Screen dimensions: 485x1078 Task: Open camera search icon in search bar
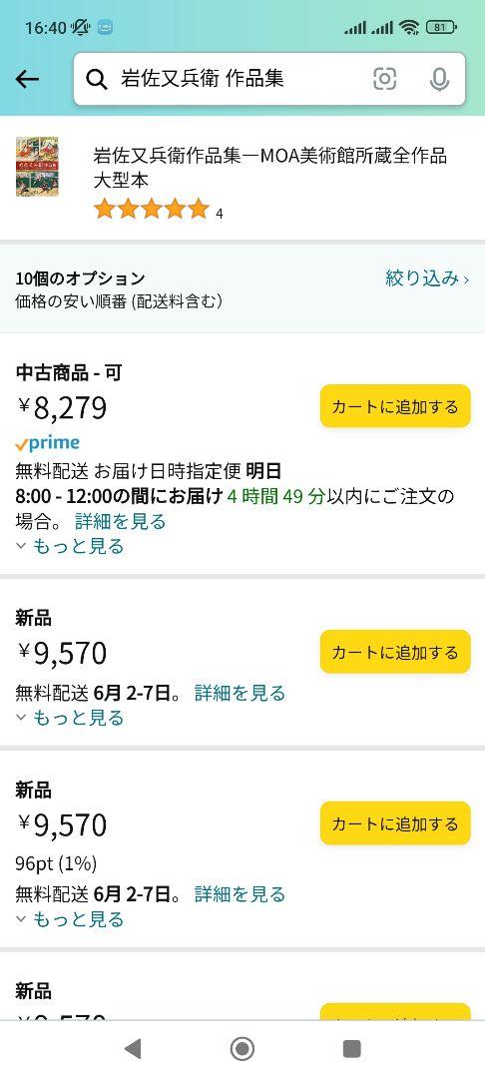[x=384, y=79]
